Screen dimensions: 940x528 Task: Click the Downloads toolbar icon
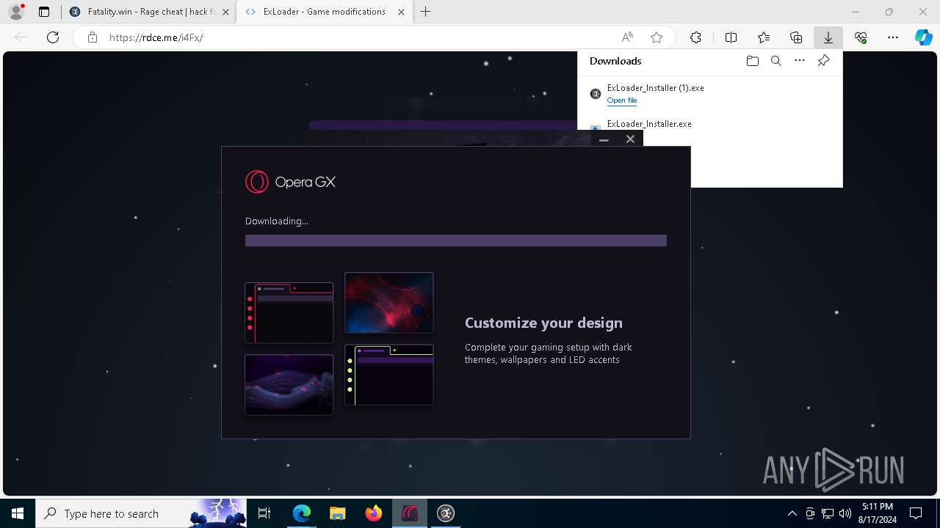828,37
